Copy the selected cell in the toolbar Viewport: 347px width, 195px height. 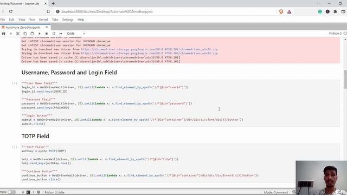25,34
